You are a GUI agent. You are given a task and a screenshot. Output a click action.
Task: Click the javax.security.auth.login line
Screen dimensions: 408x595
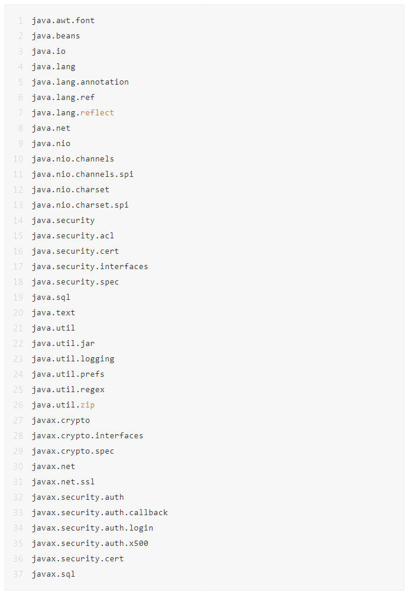[92, 528]
